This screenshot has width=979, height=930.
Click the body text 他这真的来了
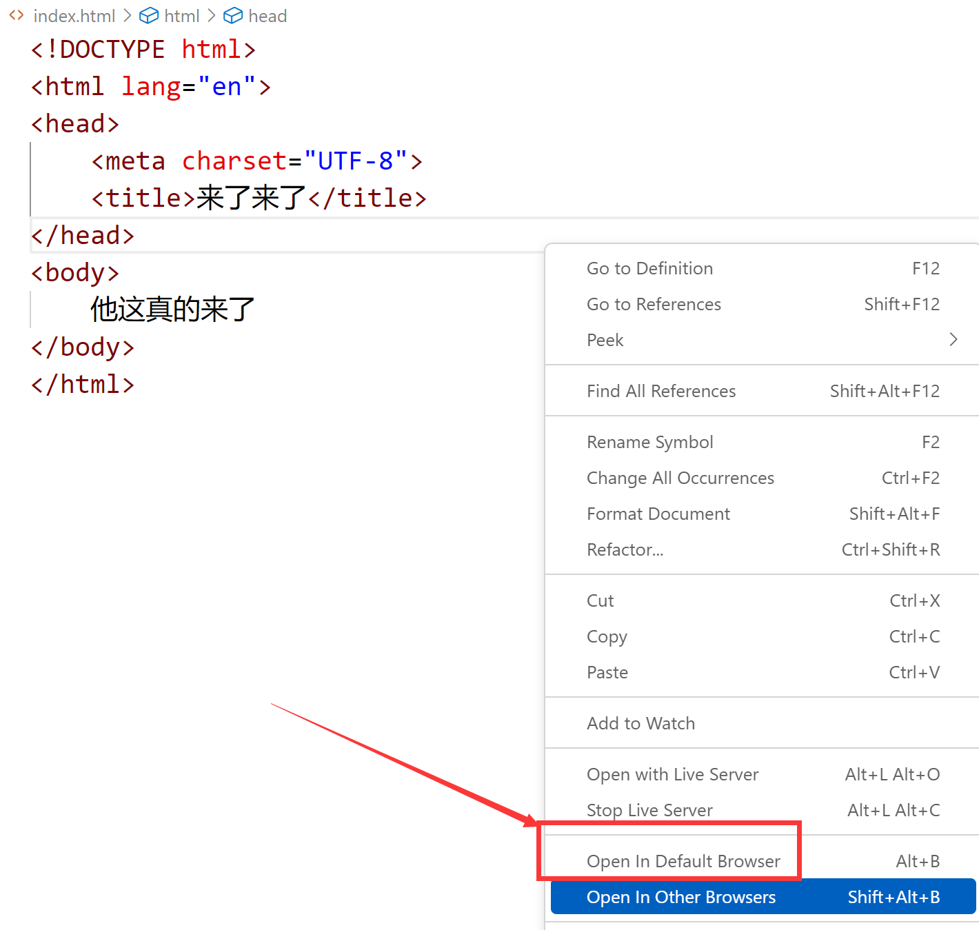coord(173,310)
